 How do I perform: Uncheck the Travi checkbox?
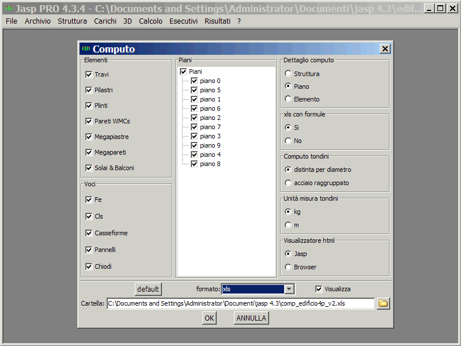click(x=89, y=74)
